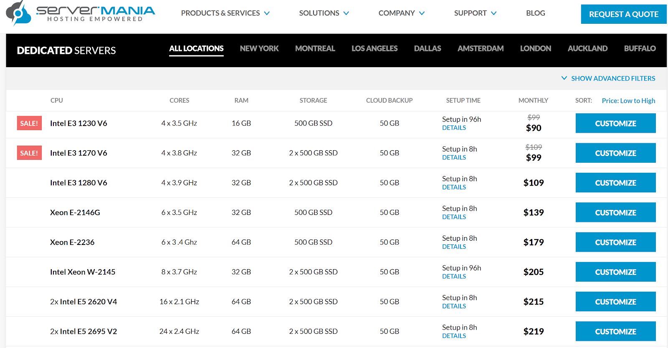Viewport: 668px width, 348px height.
Task: Show London servers tab
Action: (536, 49)
